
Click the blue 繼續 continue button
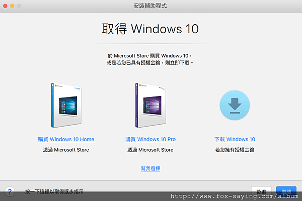tap(286, 191)
